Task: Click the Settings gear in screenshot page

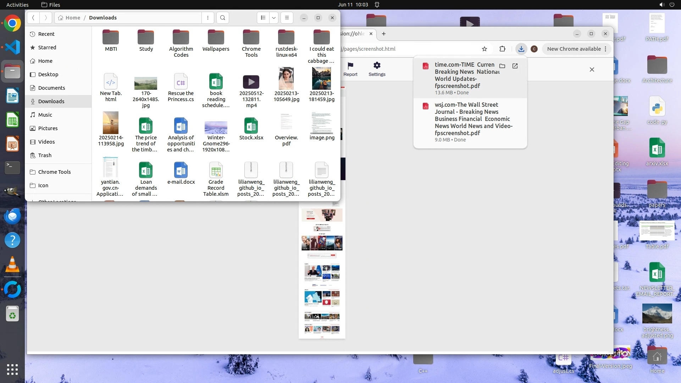Action: pos(377,68)
